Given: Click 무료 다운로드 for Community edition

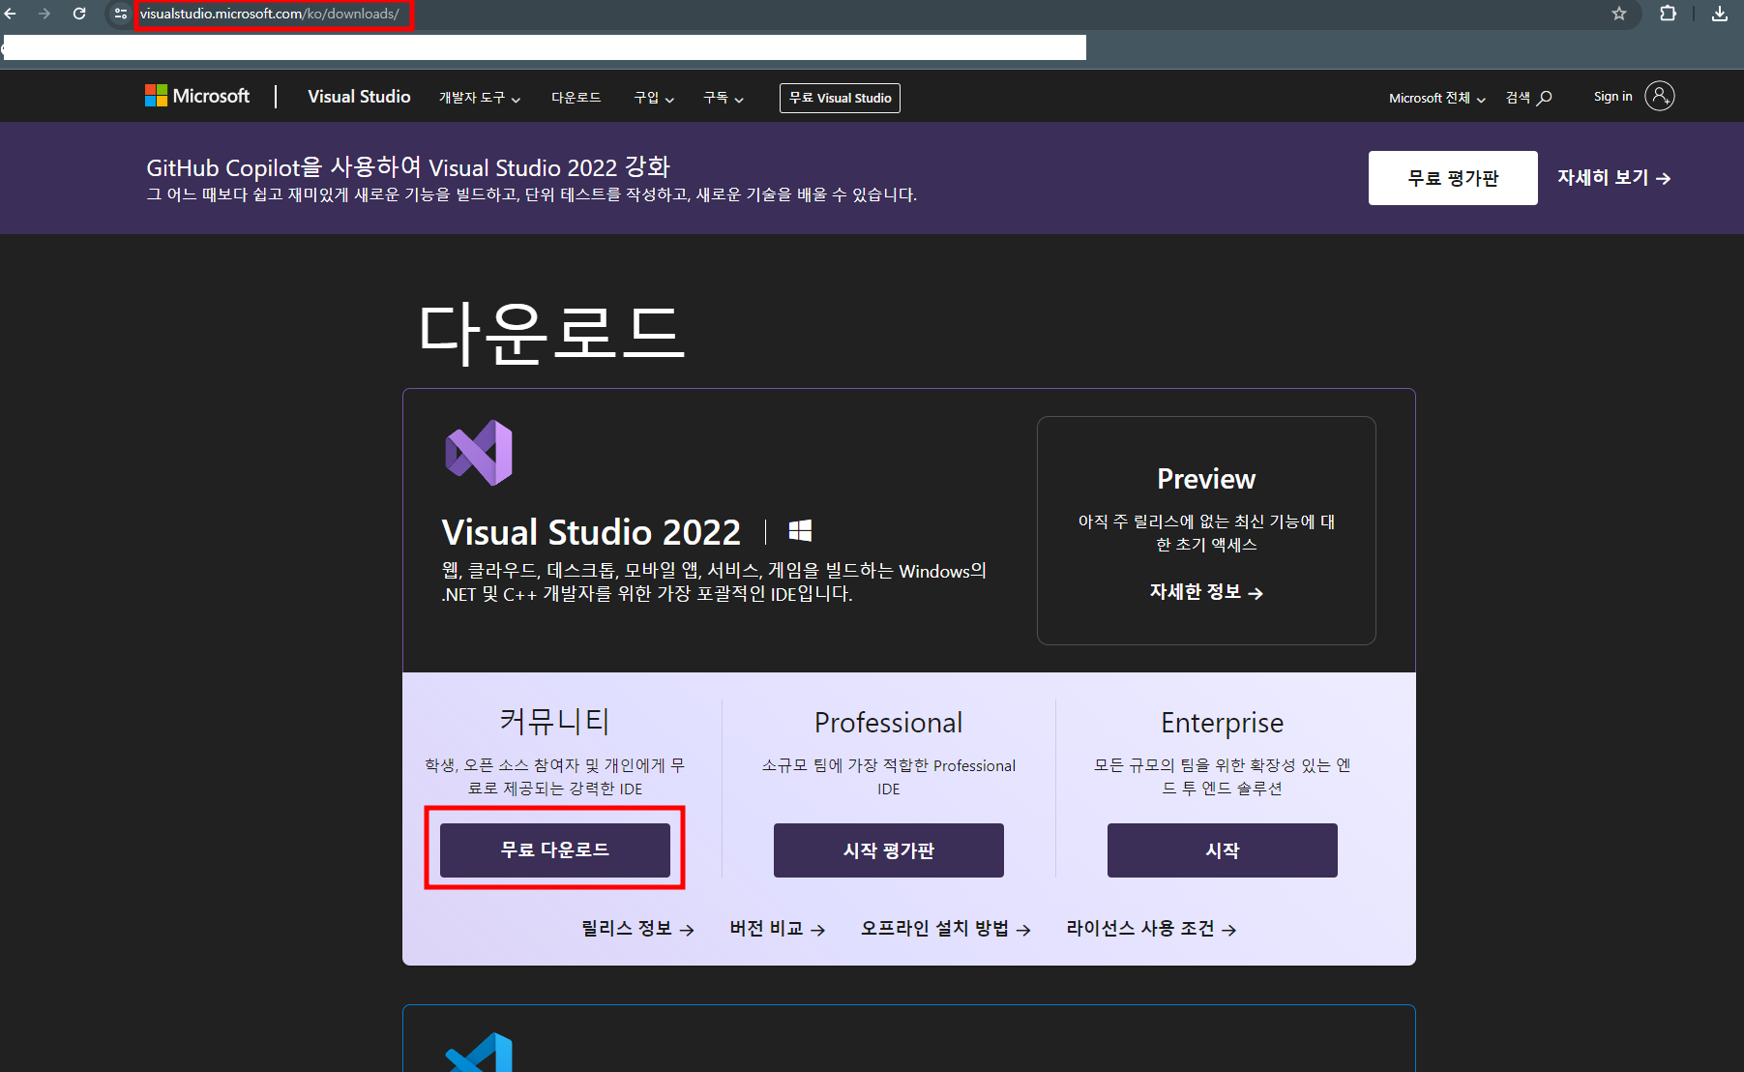Looking at the screenshot, I should (x=555, y=849).
